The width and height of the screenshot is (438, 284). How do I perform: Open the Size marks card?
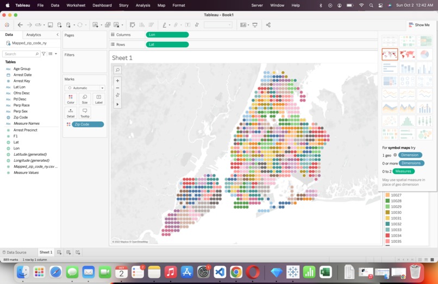85,99
